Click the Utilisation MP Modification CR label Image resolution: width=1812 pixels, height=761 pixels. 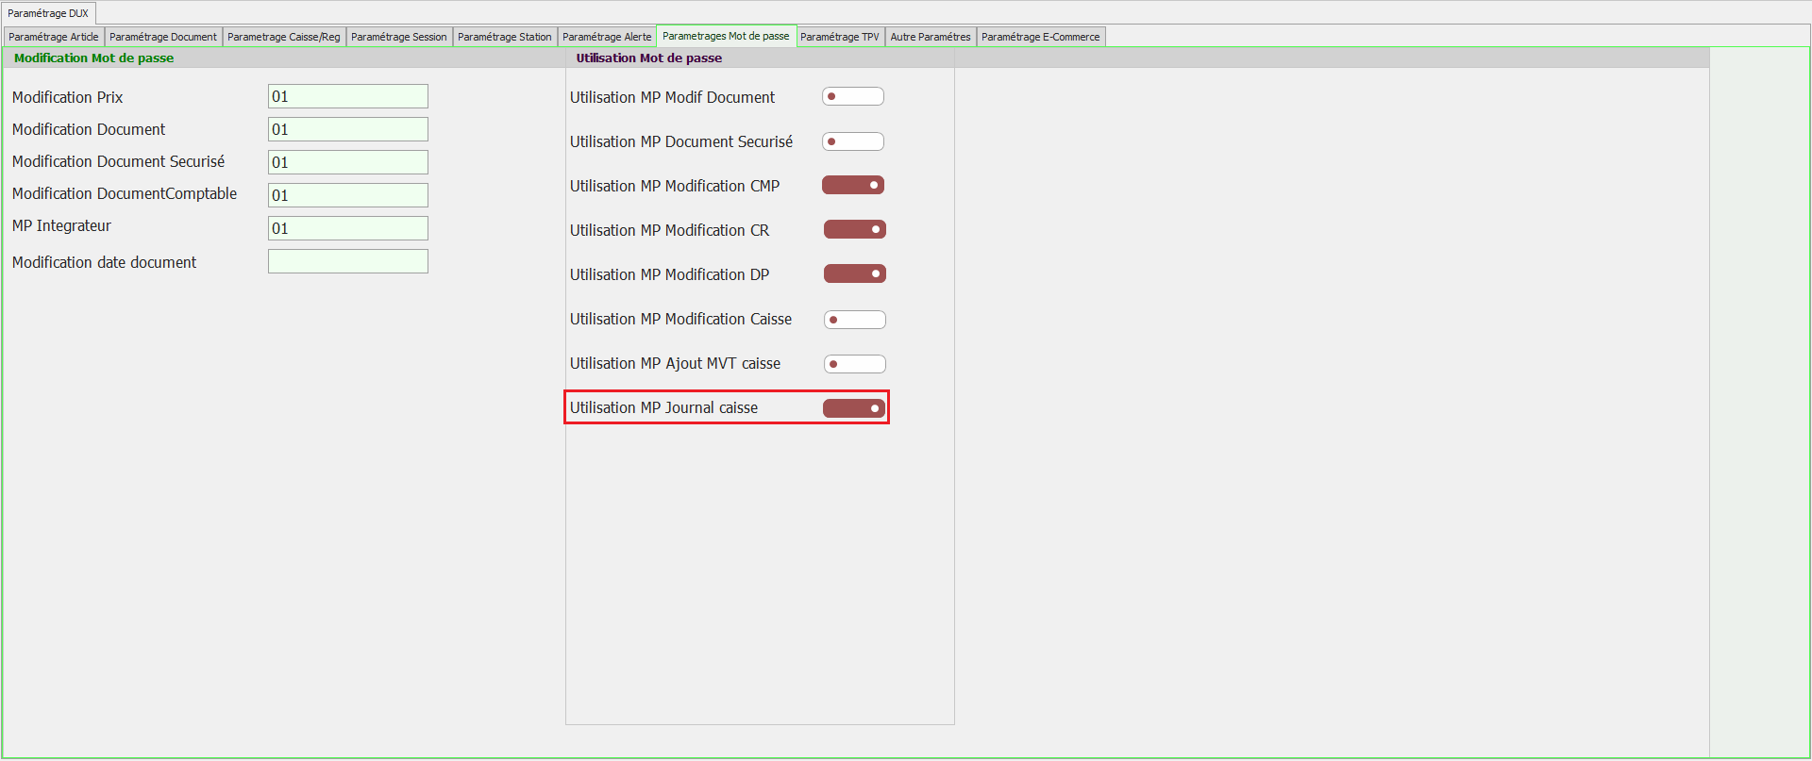point(669,230)
